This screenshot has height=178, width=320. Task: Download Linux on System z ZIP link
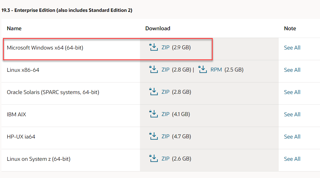[165, 159]
